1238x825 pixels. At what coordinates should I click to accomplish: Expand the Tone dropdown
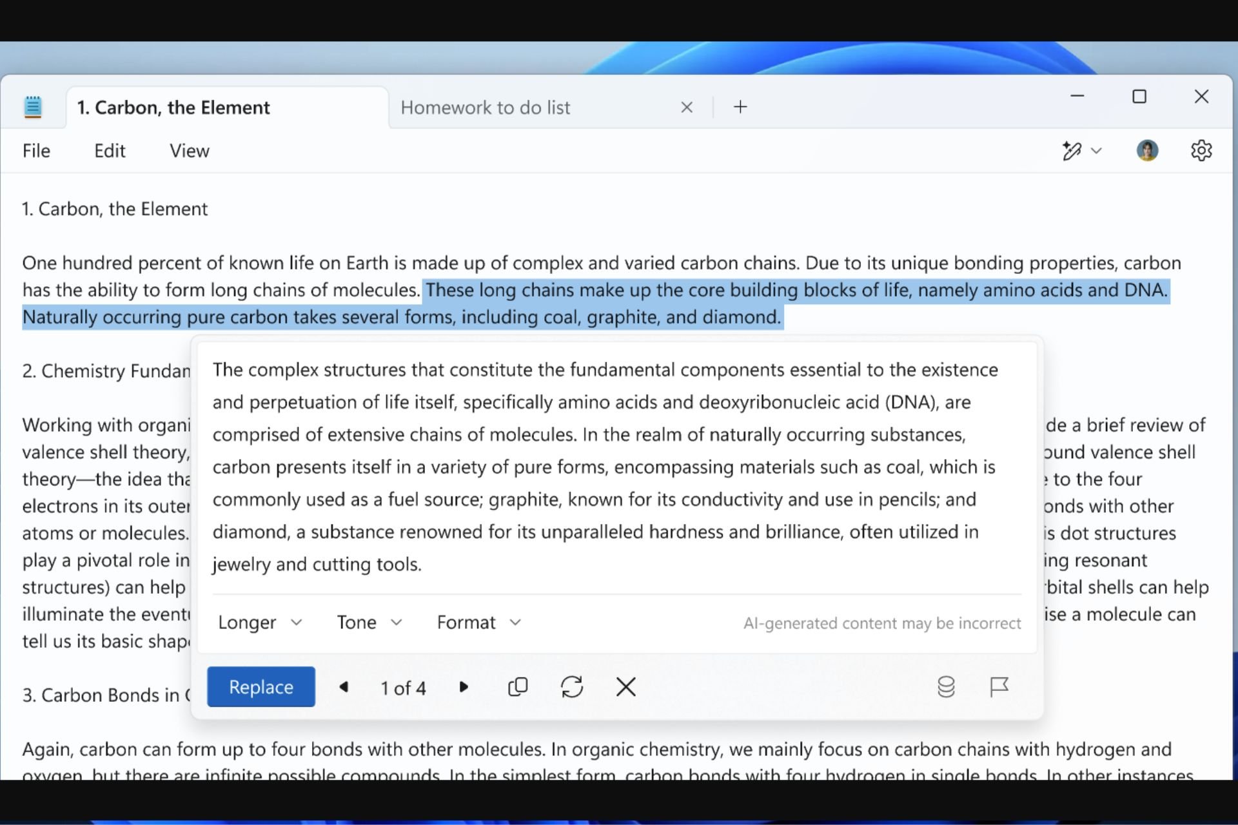coord(369,623)
